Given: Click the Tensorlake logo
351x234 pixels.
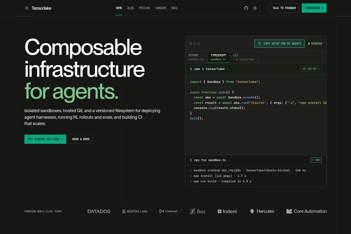Looking at the screenshot, I should pos(38,8).
